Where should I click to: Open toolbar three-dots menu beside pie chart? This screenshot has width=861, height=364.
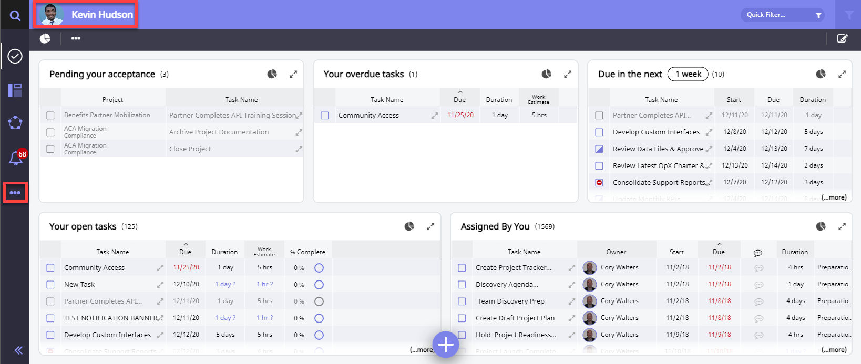76,38
